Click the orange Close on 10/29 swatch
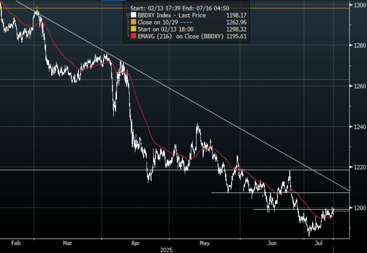Viewport: 367px width, 253px height. (x=133, y=22)
